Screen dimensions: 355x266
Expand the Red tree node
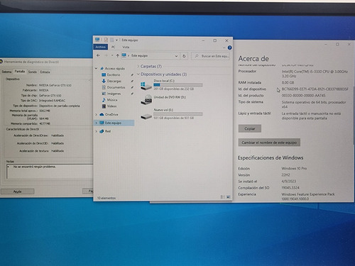click(96, 131)
